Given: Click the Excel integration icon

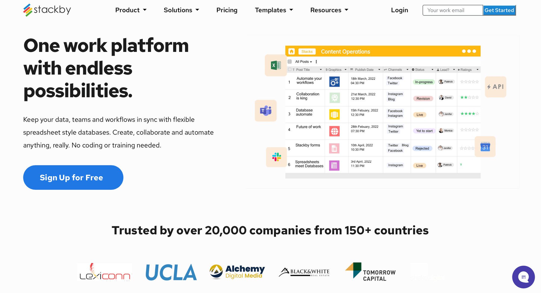Looking at the screenshot, I should (276, 65).
